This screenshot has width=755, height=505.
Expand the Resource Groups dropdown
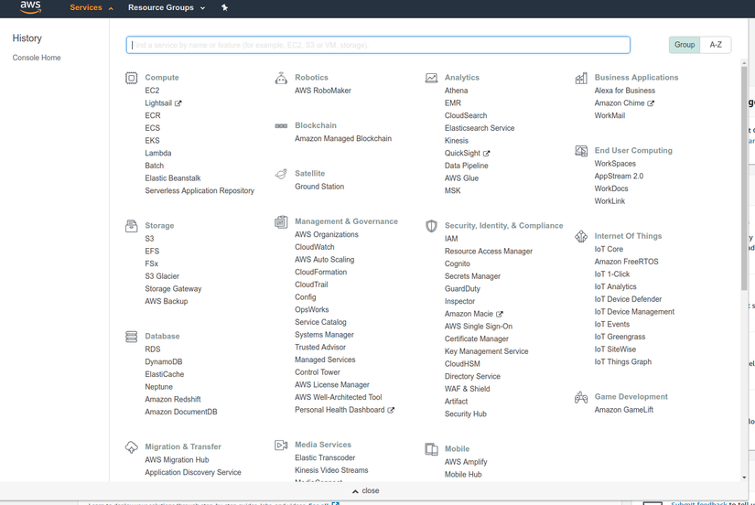pos(167,7)
